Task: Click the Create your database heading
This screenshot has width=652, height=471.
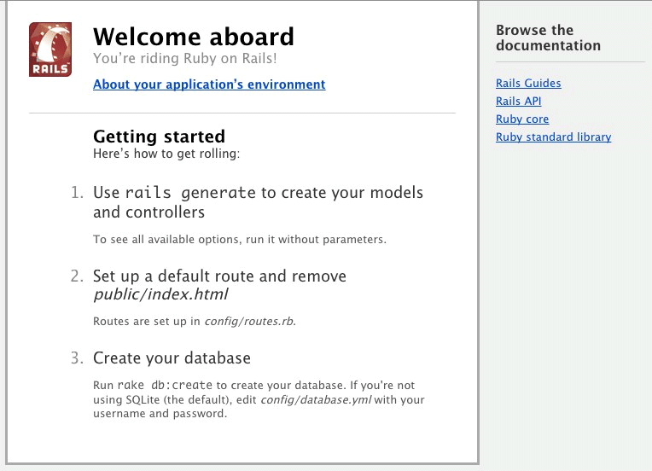Action: (x=172, y=358)
